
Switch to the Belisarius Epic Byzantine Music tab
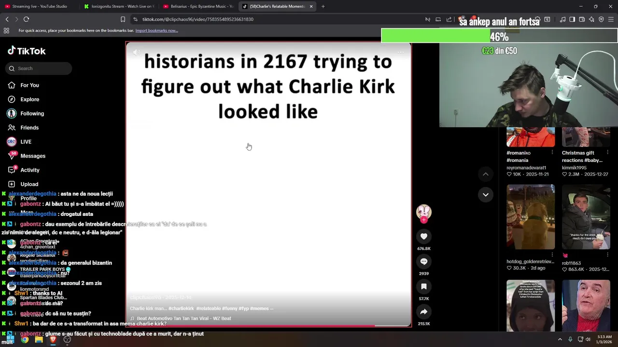(x=198, y=6)
